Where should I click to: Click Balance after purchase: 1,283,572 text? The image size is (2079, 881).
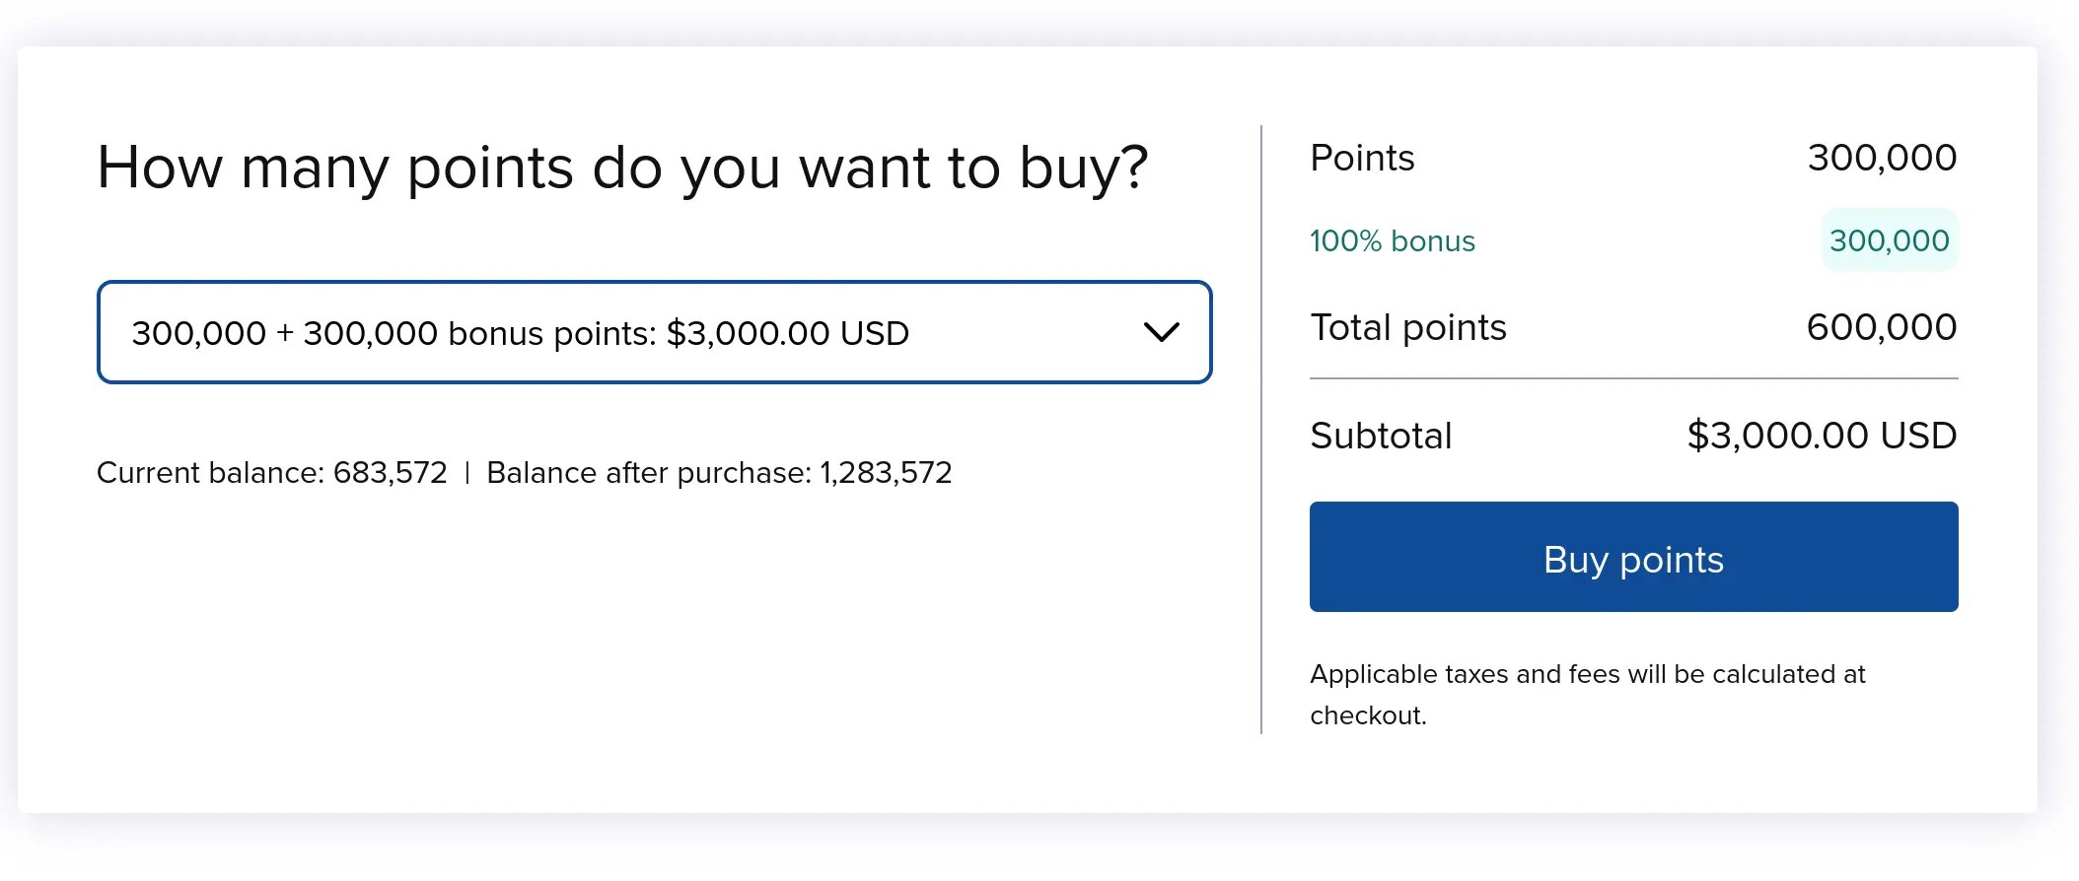click(719, 473)
